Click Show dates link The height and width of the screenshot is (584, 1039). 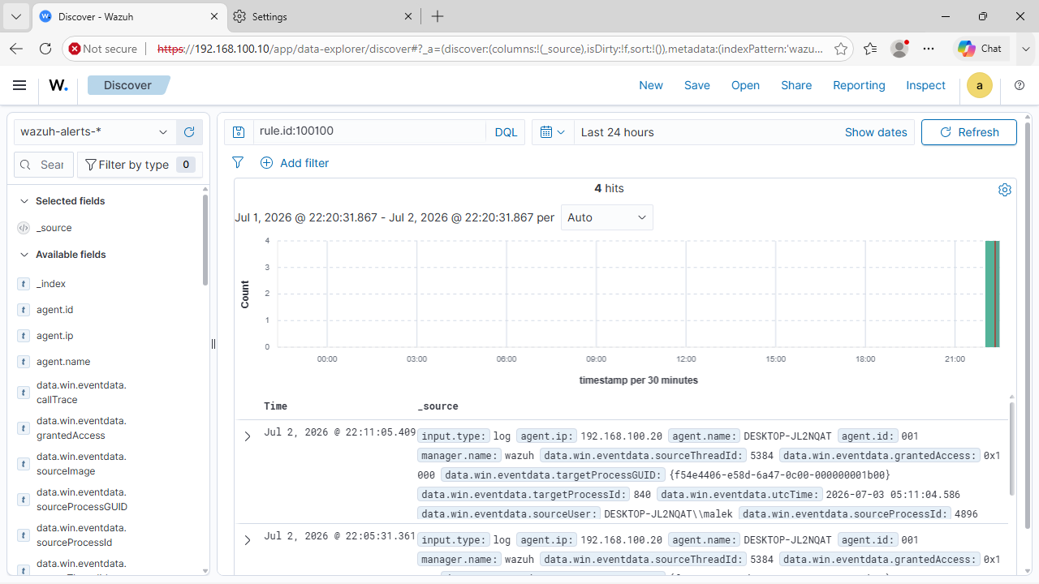pyautogui.click(x=876, y=132)
